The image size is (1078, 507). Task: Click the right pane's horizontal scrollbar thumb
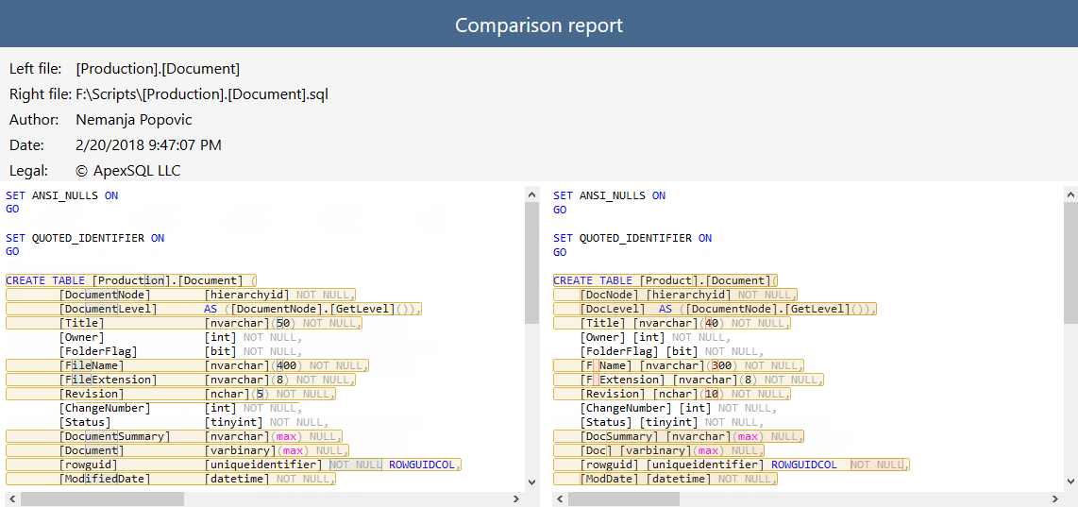624,499
